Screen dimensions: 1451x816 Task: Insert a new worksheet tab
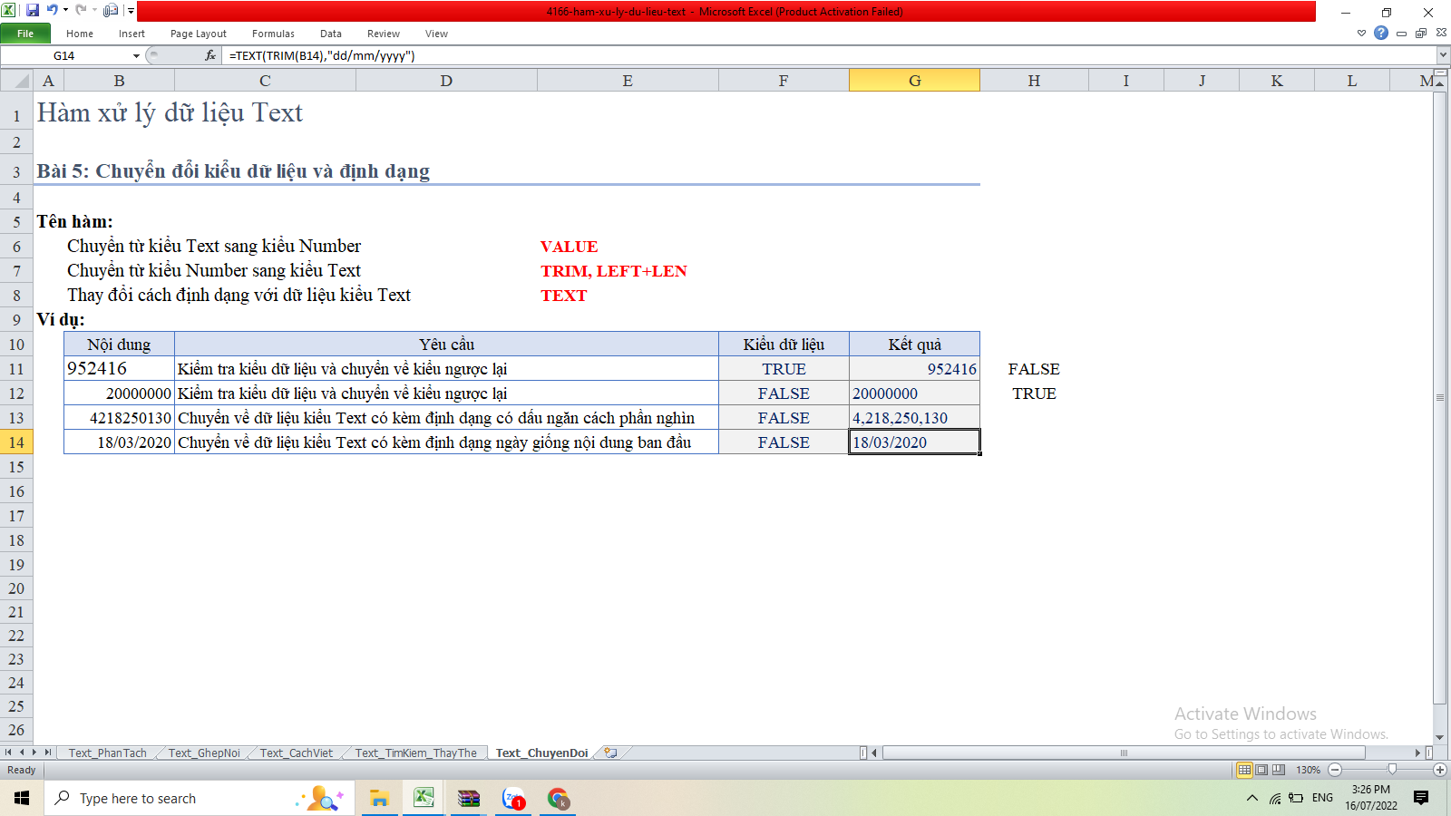[611, 753]
